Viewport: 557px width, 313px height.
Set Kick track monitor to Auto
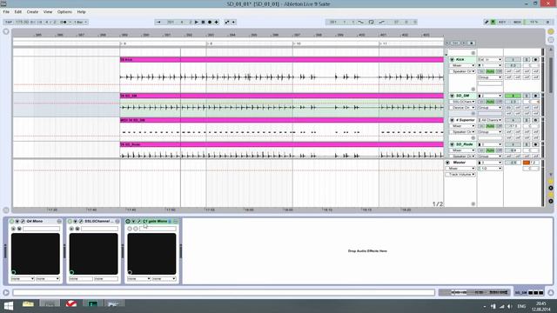coord(490,71)
